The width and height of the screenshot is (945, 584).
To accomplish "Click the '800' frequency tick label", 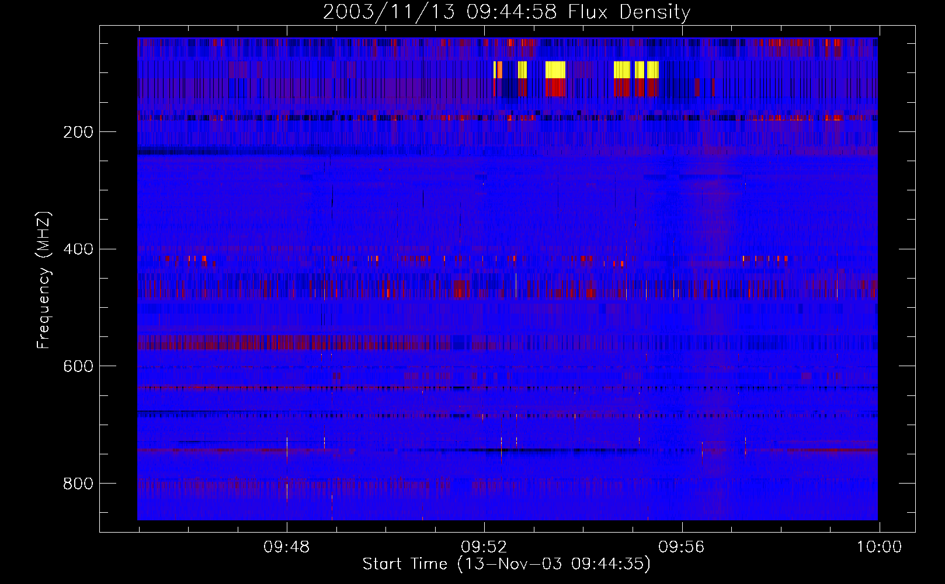I will (x=78, y=484).
